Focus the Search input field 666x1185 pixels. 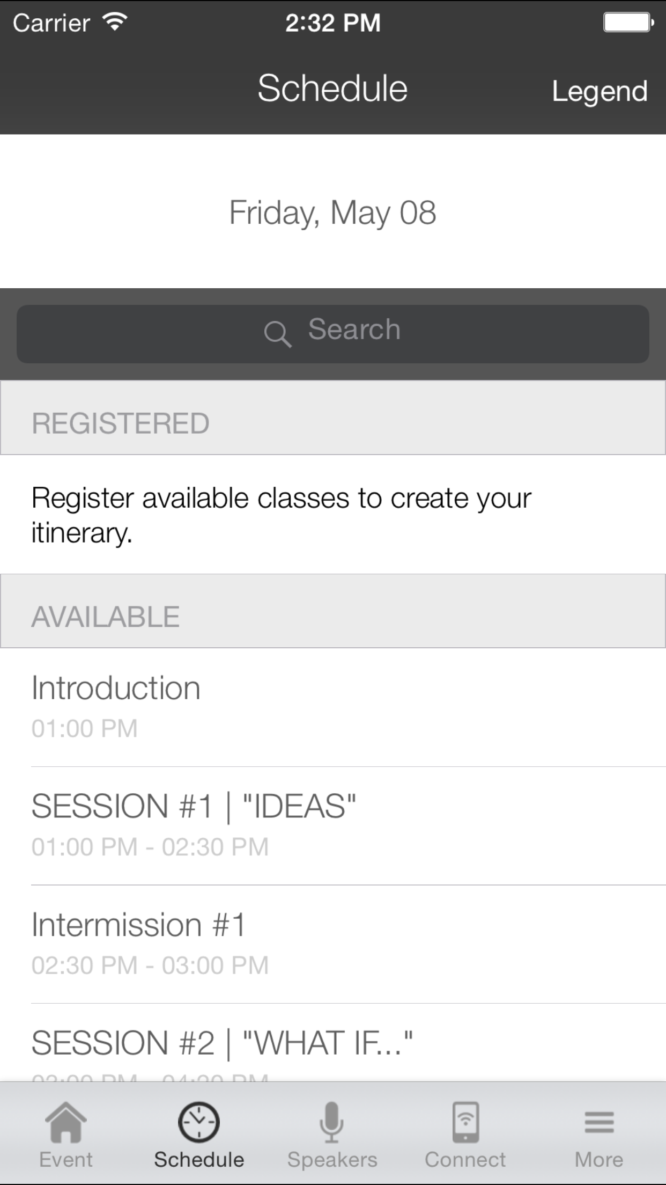coord(333,334)
